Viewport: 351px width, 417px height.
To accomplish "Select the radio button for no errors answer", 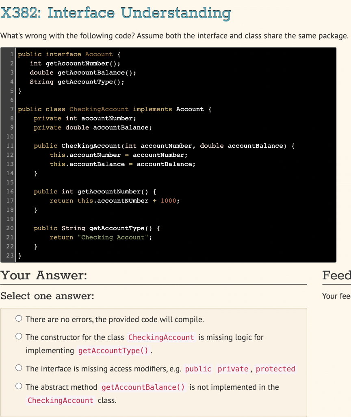I will click(19, 318).
